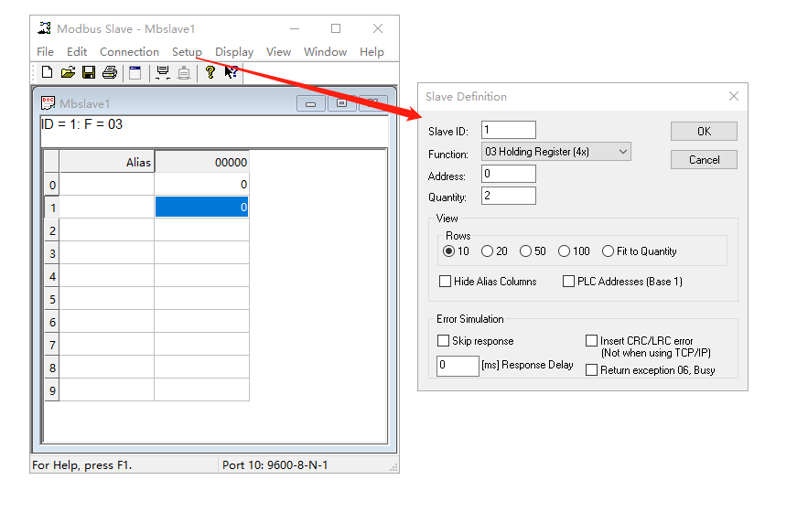Select the 20 rows radio button
Screen dimensions: 808x512
coord(488,251)
